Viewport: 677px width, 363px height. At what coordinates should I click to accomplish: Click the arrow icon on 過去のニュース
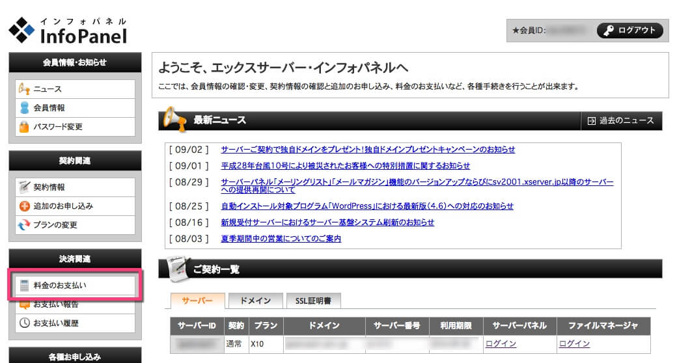tap(592, 121)
